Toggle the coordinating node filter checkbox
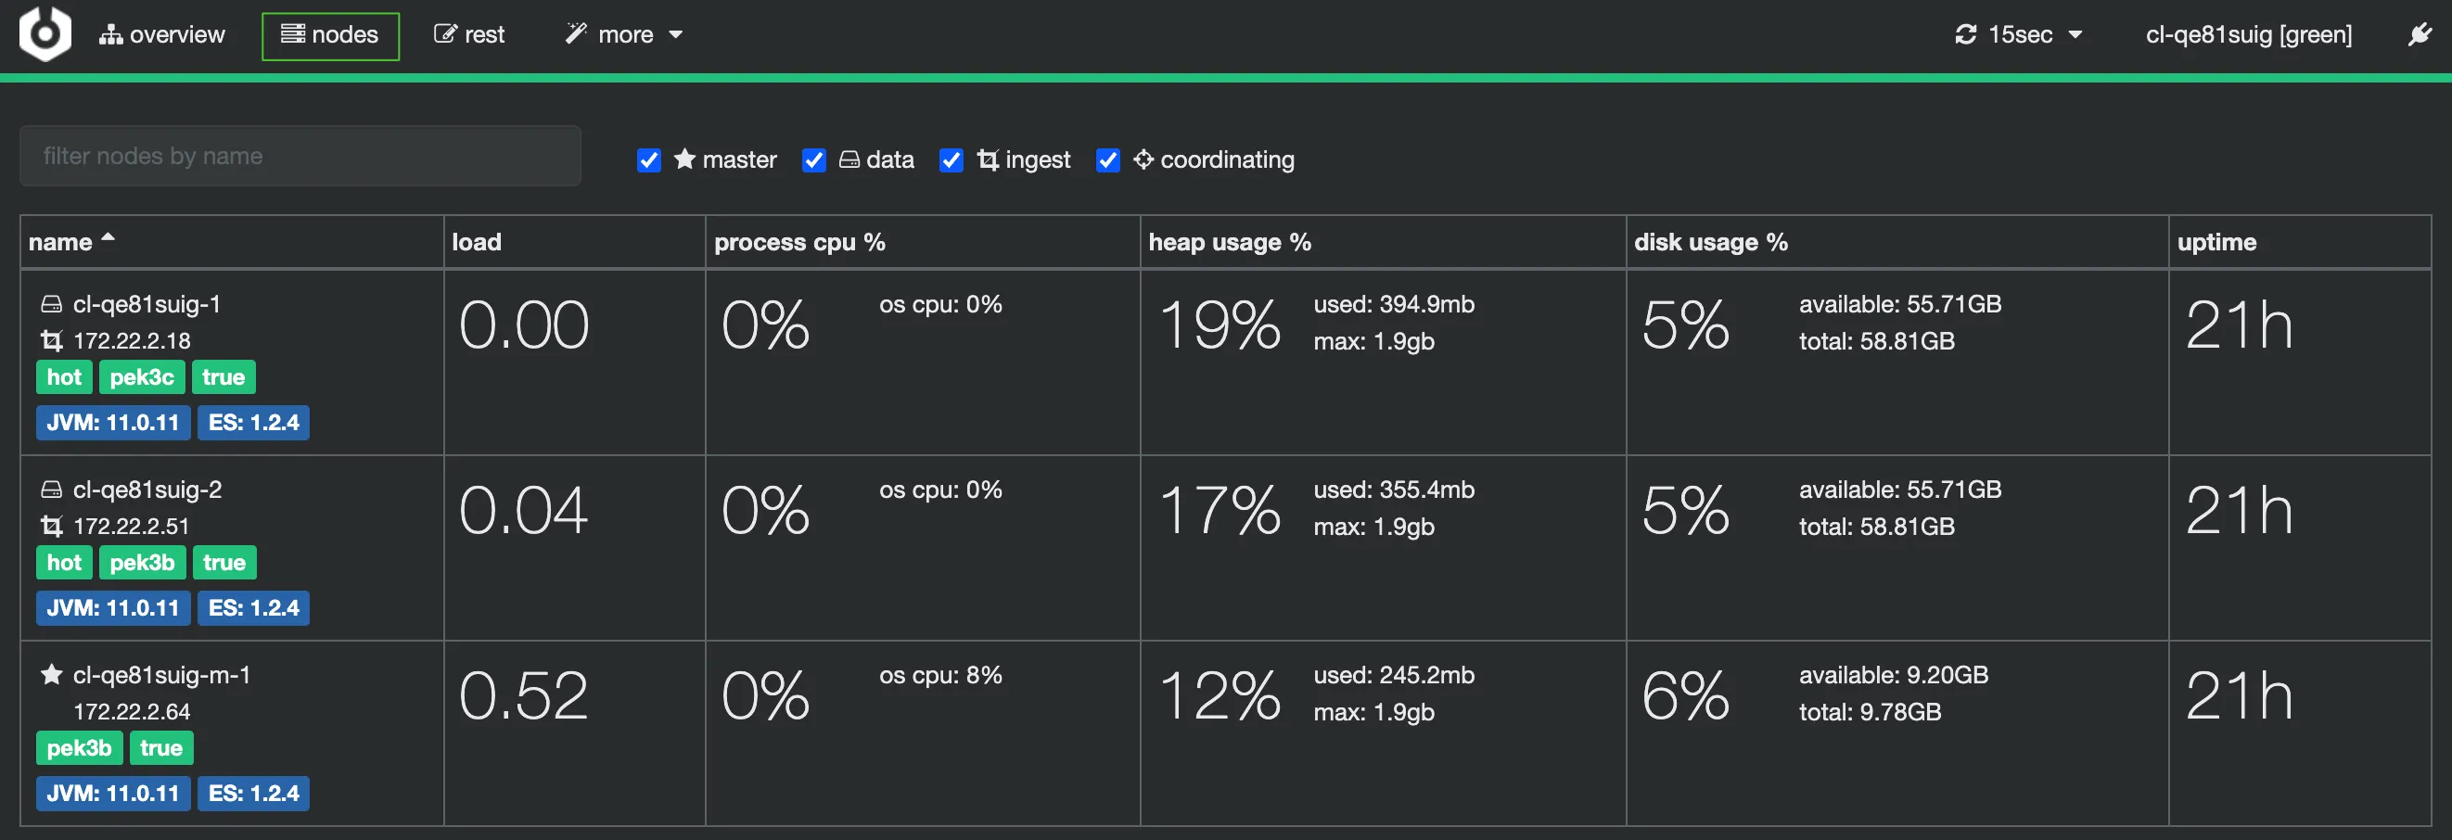Screen dimensions: 2452x840 click(x=1108, y=159)
